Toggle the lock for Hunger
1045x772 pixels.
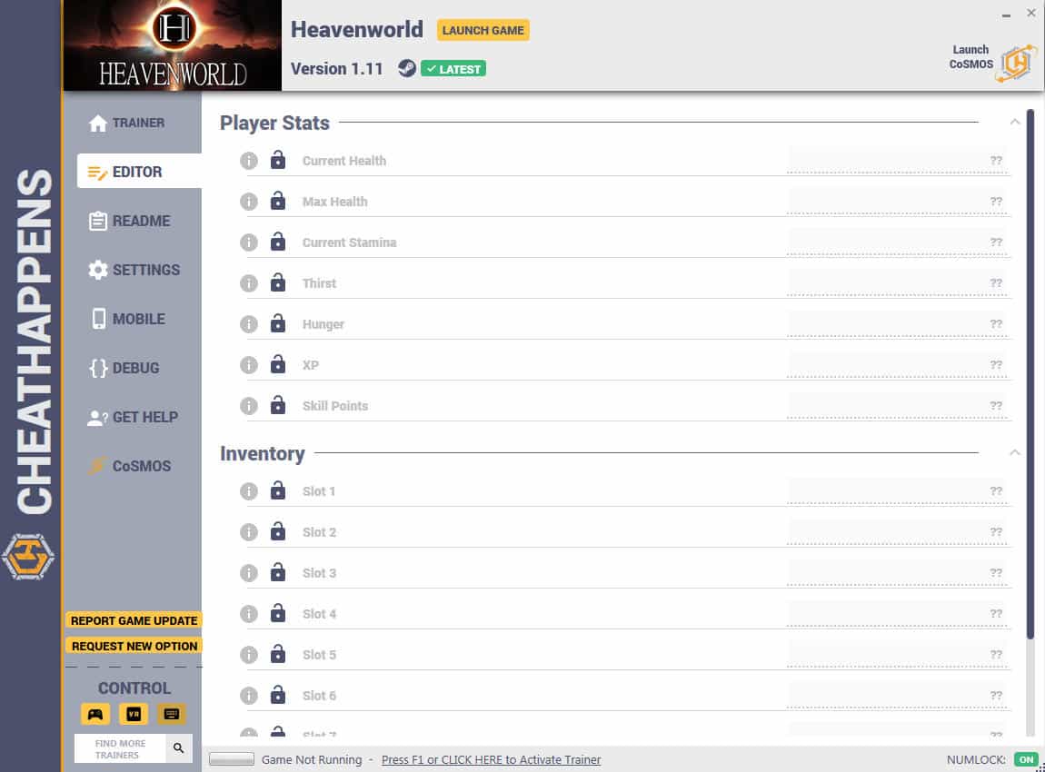(x=278, y=323)
